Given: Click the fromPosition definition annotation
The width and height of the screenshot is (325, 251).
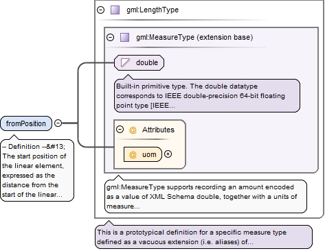Looking at the screenshot, I should tap(37, 170).
